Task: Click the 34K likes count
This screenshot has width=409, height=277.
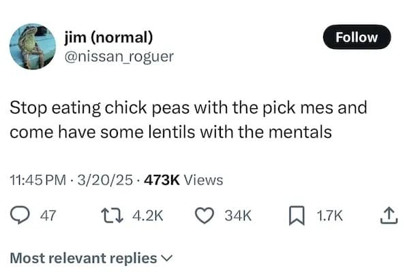Action: [x=239, y=216]
